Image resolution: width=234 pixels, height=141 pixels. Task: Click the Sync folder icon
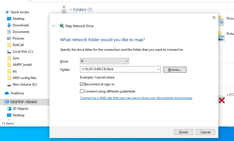pos(9,58)
